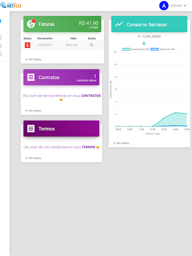The image size is (192, 256).
Task: Click the Valor column header
Action: [x=73, y=38]
